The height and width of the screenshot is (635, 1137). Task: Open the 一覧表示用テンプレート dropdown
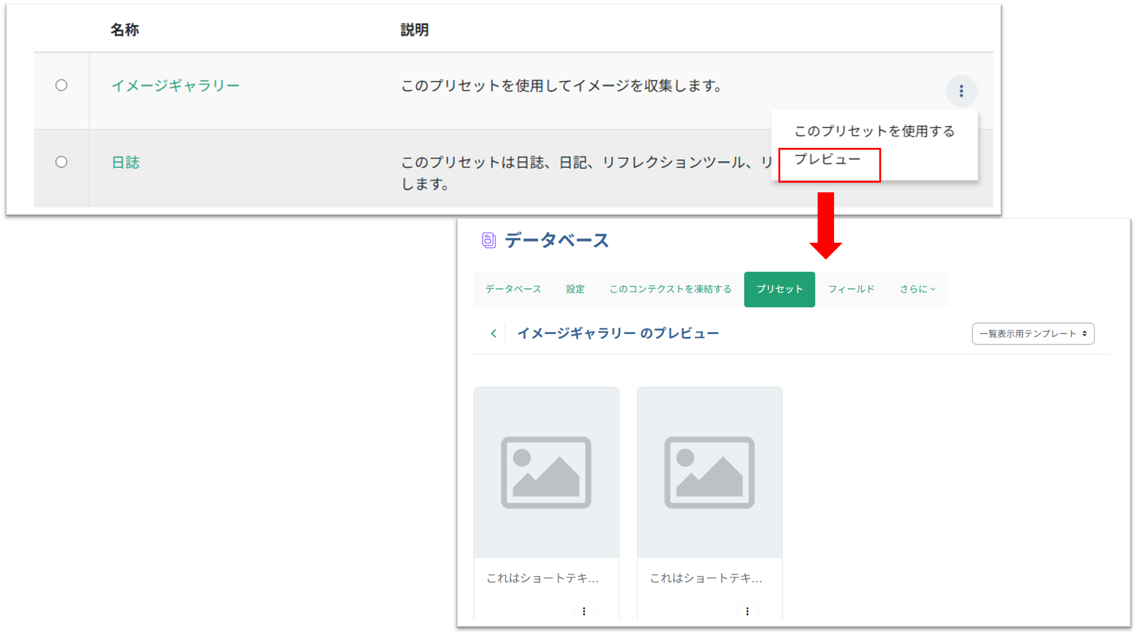(x=1033, y=334)
